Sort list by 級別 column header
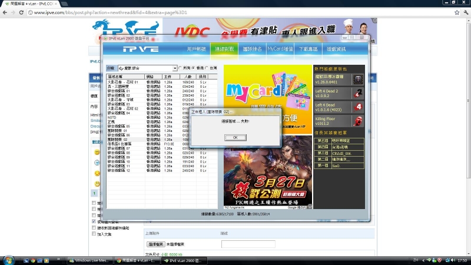471x265 pixels. pyautogui.click(x=203, y=77)
